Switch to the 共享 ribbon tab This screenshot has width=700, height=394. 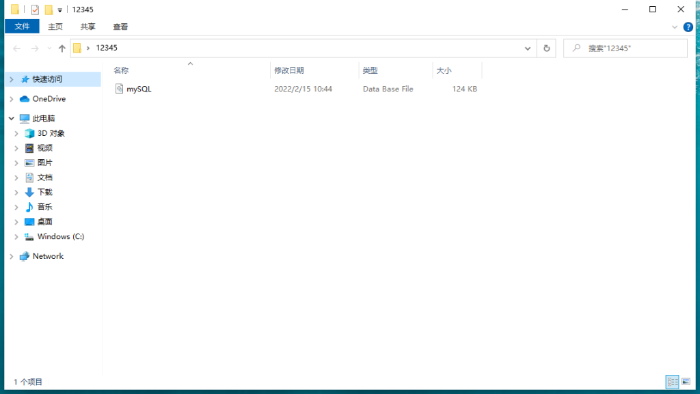coord(88,27)
